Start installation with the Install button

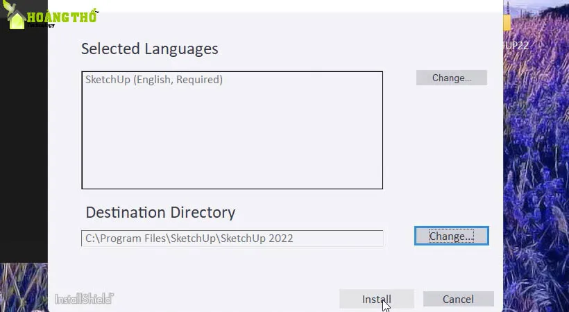[x=377, y=299]
